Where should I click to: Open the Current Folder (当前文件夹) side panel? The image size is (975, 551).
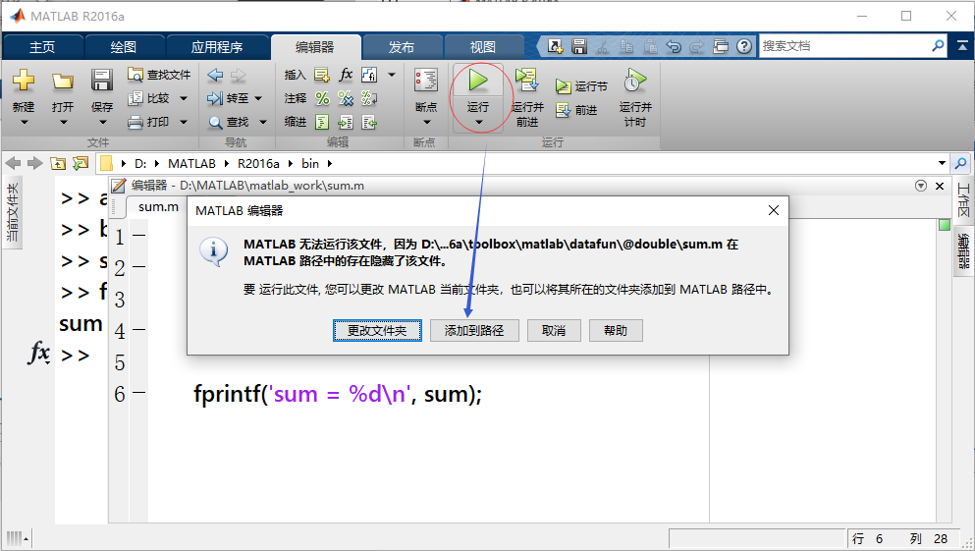coord(13,213)
